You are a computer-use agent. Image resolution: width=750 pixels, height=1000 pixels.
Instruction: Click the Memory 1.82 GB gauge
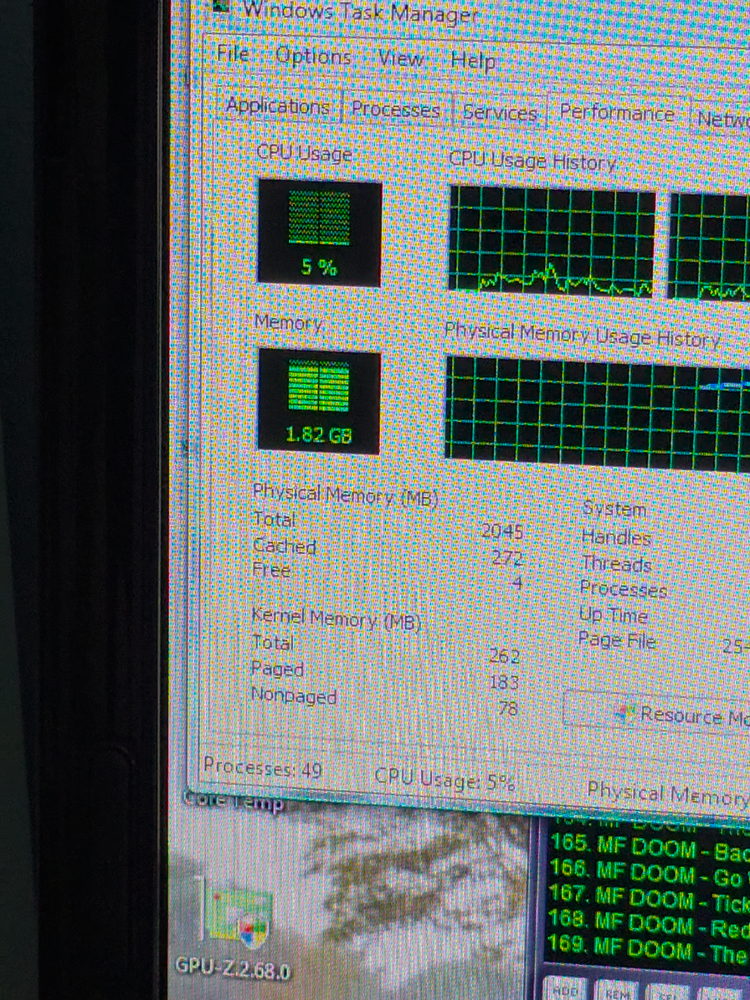coord(319,401)
